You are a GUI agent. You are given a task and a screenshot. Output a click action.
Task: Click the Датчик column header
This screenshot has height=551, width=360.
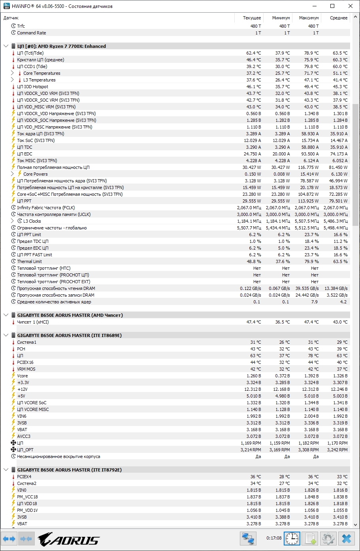pos(117,18)
